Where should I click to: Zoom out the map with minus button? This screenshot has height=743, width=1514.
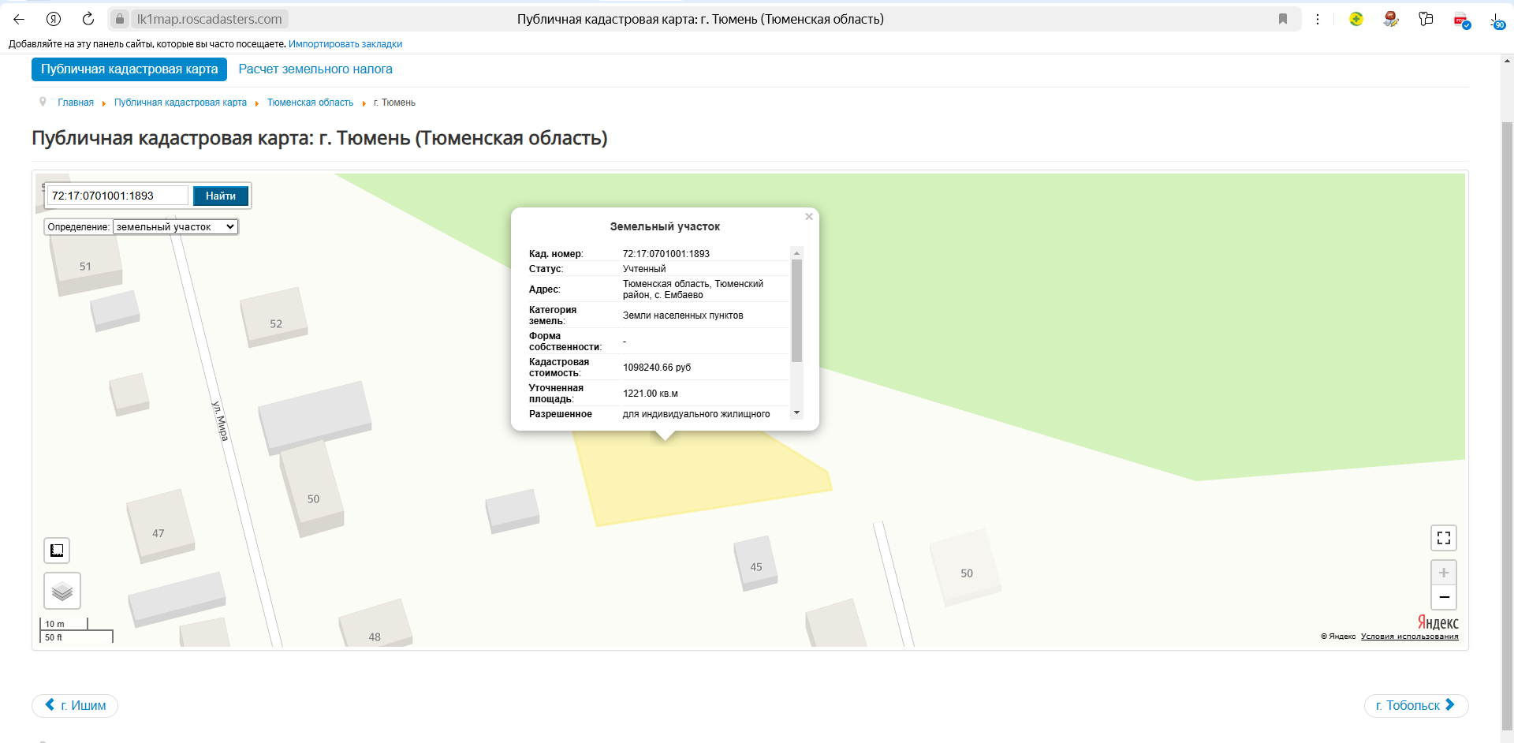click(x=1444, y=597)
